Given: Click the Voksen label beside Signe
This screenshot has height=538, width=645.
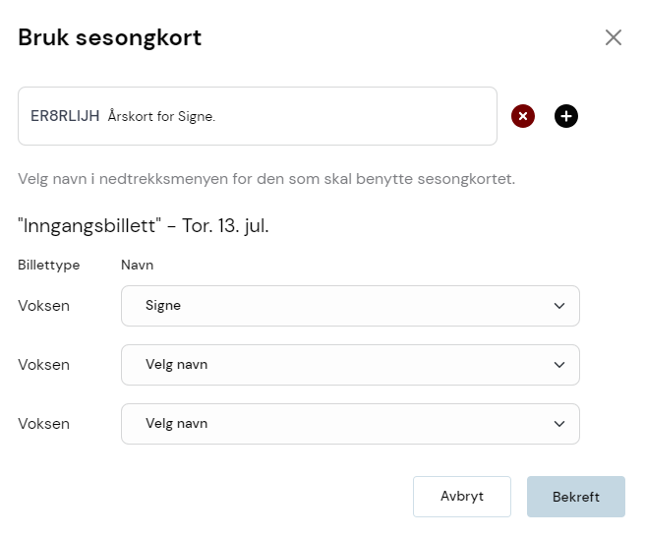Looking at the screenshot, I should (43, 306).
